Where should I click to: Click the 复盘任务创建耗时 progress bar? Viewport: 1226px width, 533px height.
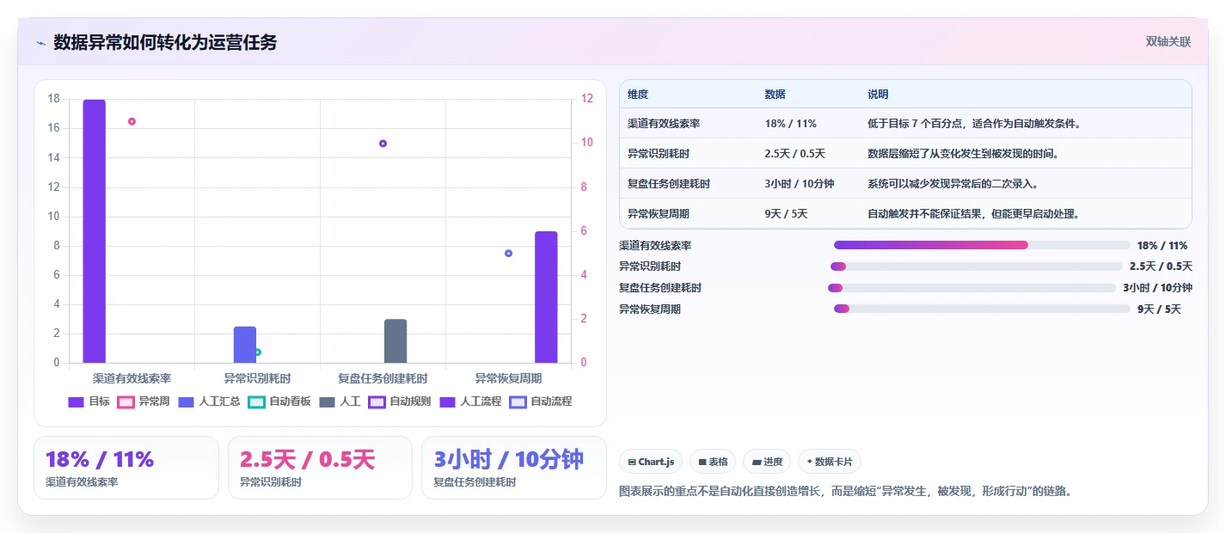[972, 288]
